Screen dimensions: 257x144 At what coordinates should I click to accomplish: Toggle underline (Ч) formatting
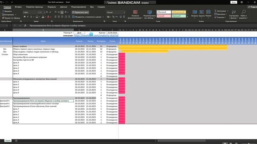31,17
